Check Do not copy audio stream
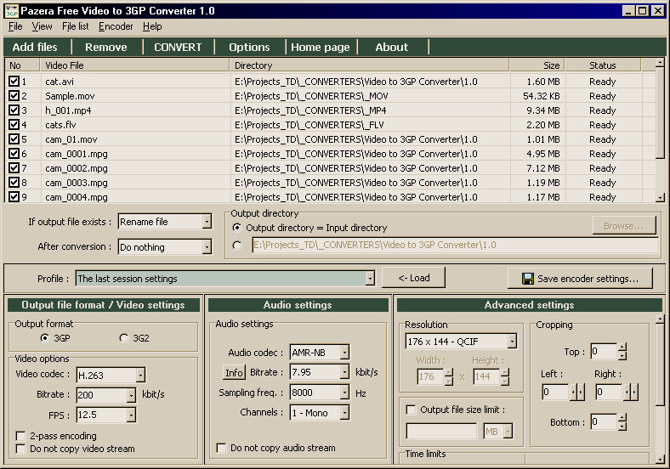Screen dimensions: 670x469 coord(221,448)
